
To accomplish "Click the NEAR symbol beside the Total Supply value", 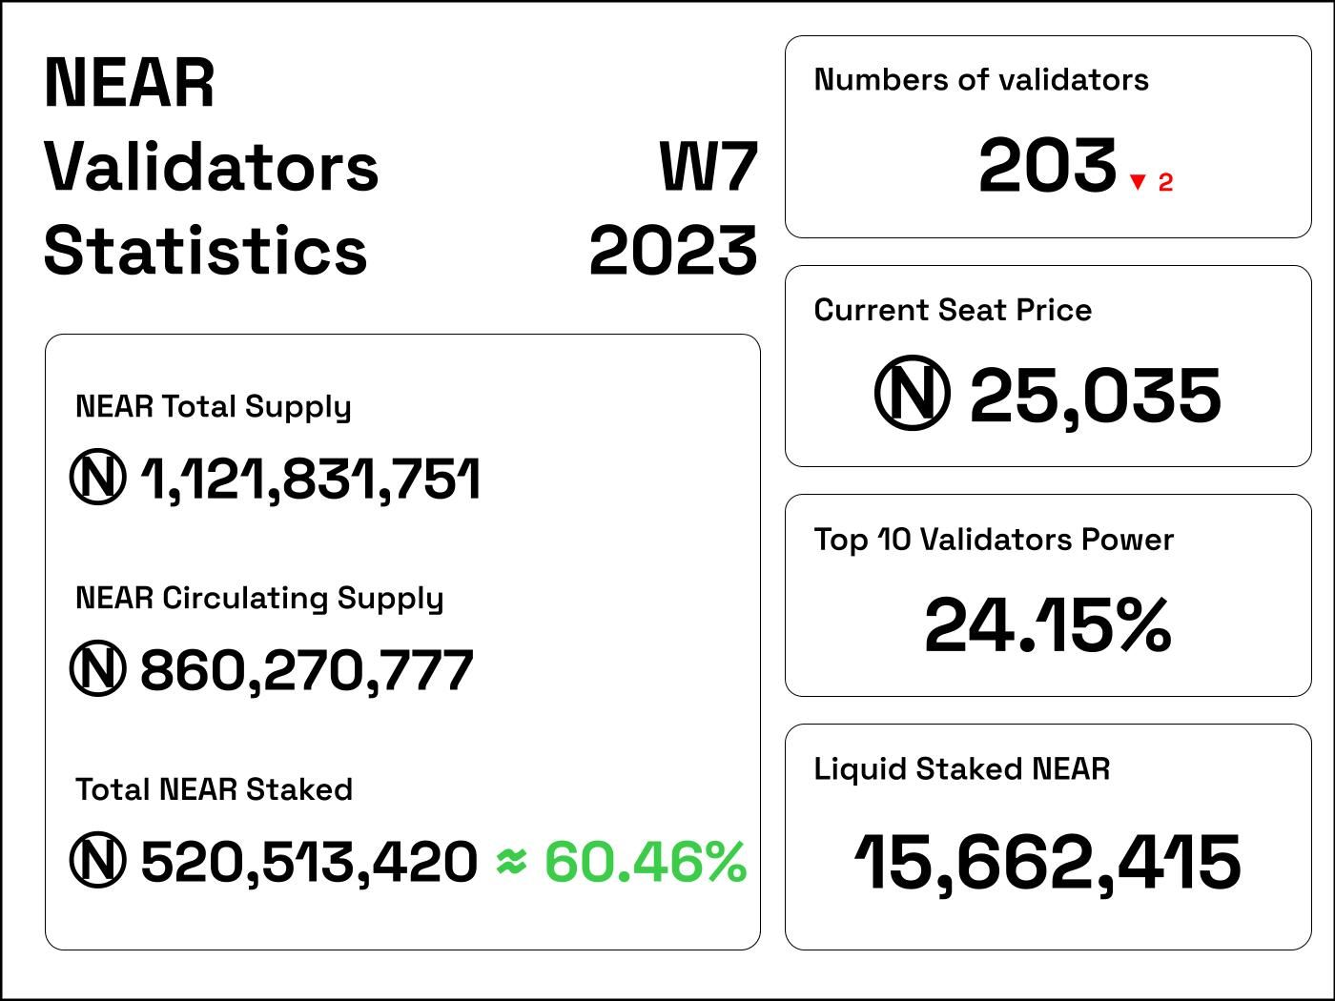I will tap(98, 478).
